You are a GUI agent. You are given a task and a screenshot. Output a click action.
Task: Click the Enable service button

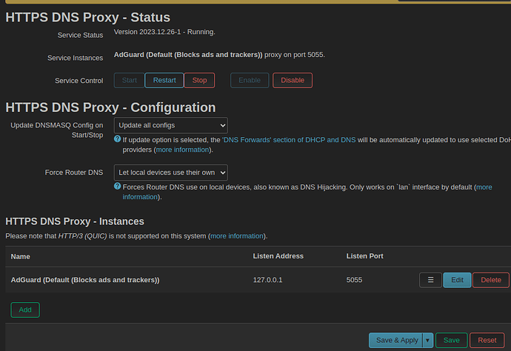pyautogui.click(x=250, y=80)
